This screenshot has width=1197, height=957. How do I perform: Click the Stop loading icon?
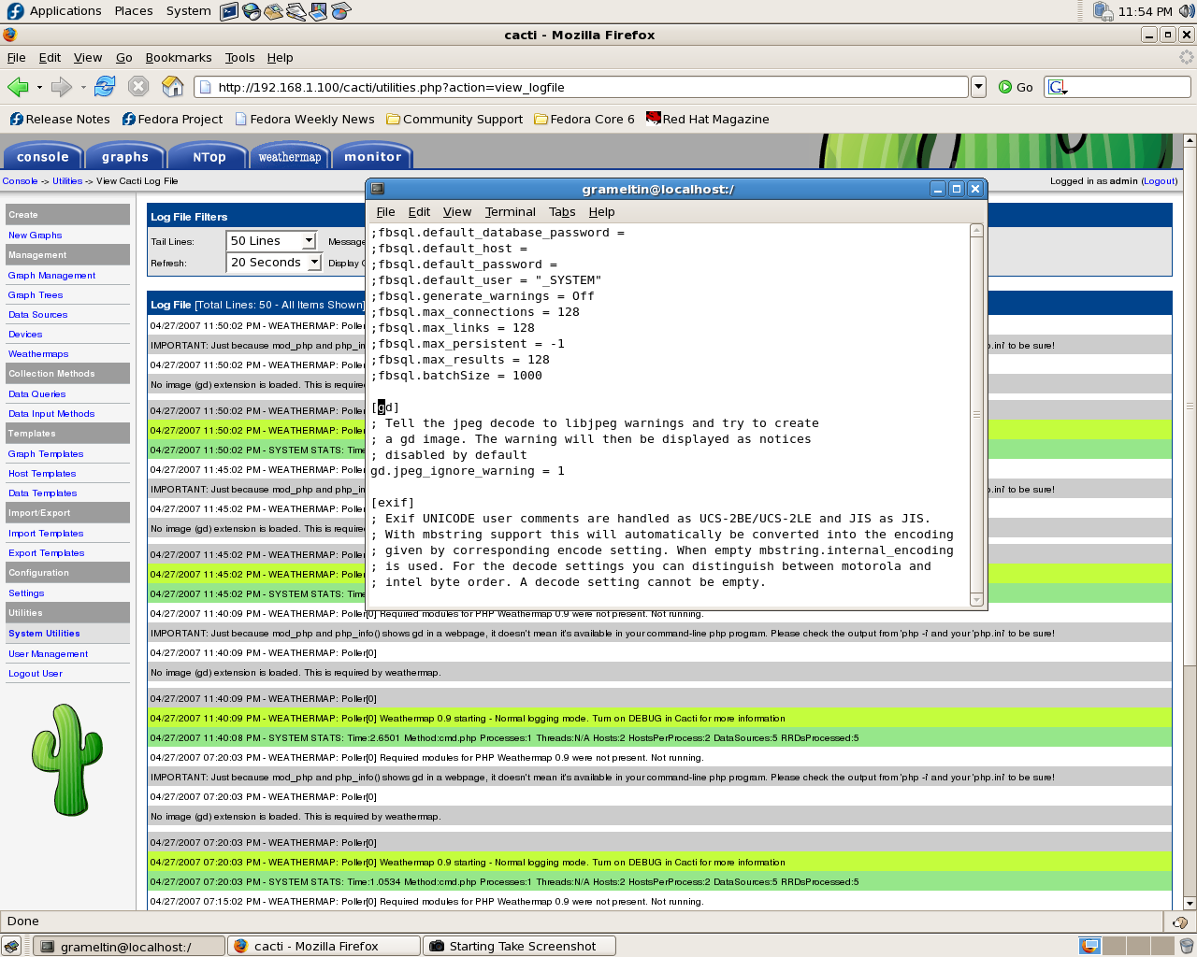click(x=138, y=87)
